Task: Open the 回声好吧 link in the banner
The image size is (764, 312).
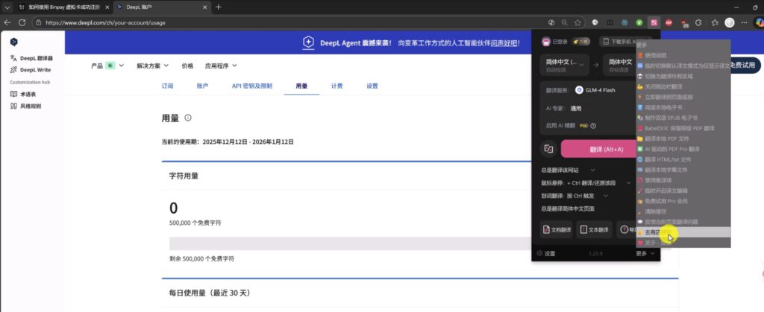Action: tap(504, 42)
